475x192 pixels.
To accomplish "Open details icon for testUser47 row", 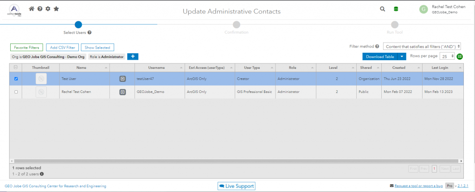I will 122,79.
